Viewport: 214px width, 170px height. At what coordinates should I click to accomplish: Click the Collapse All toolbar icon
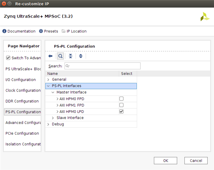70,56
